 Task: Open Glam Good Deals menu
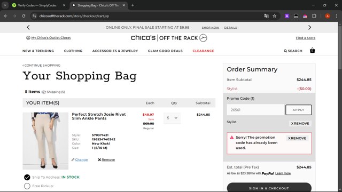[x=165, y=51]
